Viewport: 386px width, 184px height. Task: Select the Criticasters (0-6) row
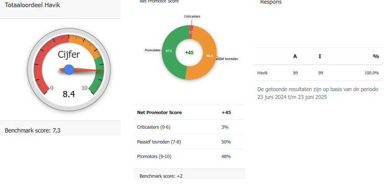coord(189,127)
